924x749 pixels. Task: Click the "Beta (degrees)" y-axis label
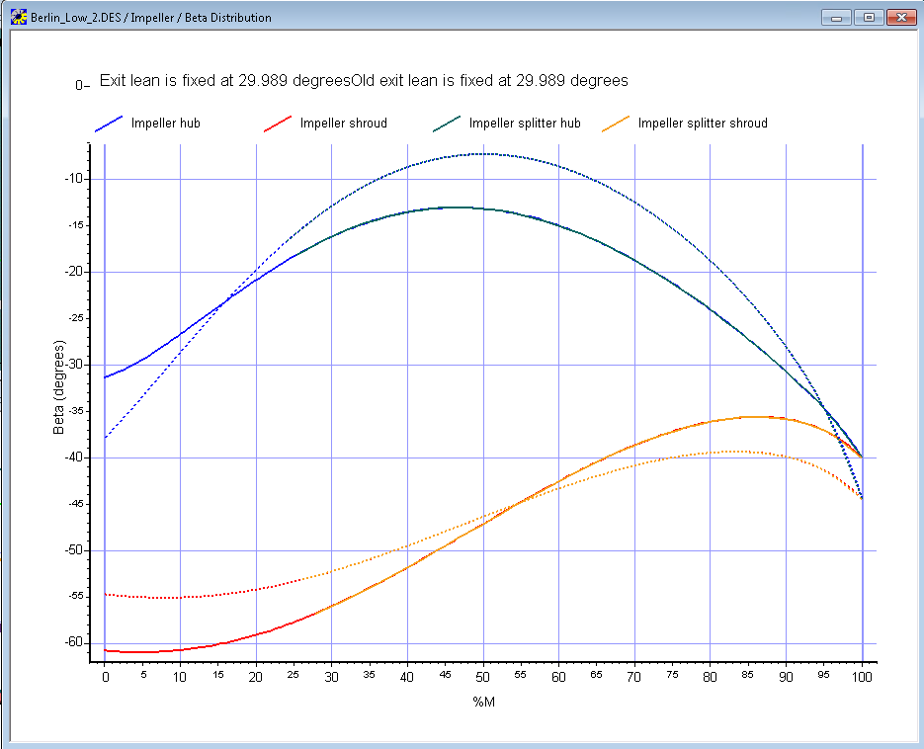(x=59, y=388)
